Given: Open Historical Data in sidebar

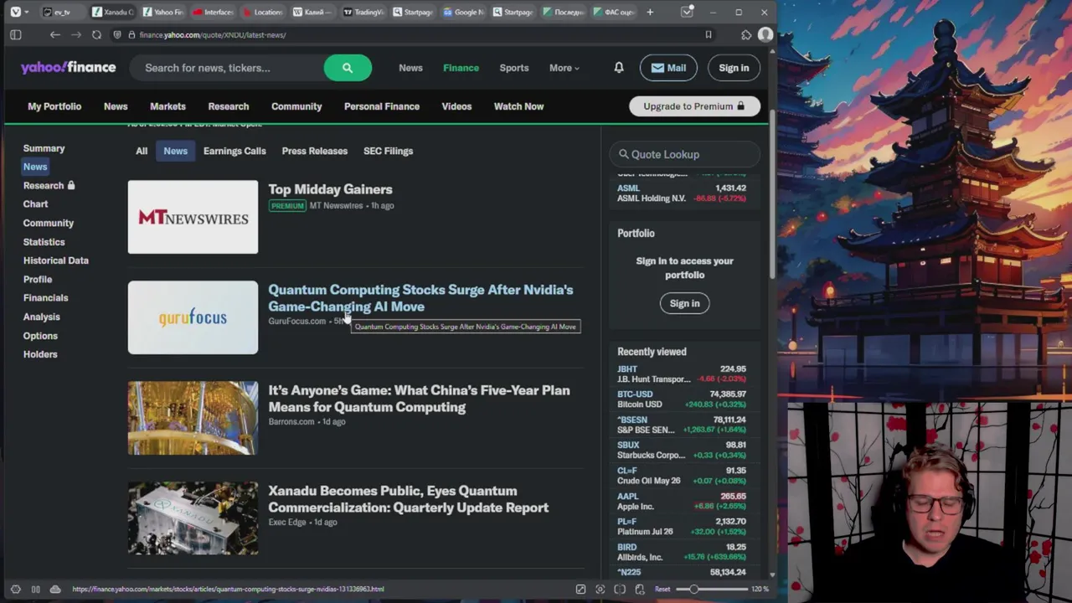Looking at the screenshot, I should [x=56, y=260].
